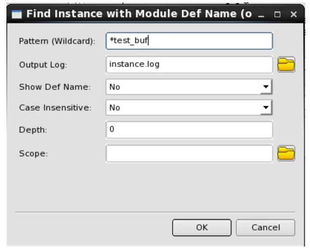Place cursor in the empty Scope field
Viewport: 310px width, 251px height.
[189, 153]
